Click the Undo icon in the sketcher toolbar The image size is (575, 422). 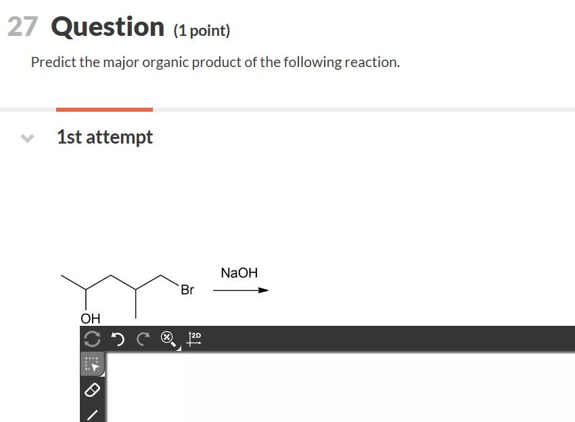coord(118,339)
